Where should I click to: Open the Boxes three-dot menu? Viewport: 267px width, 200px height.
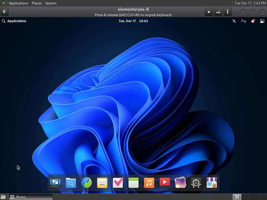[x=228, y=12]
